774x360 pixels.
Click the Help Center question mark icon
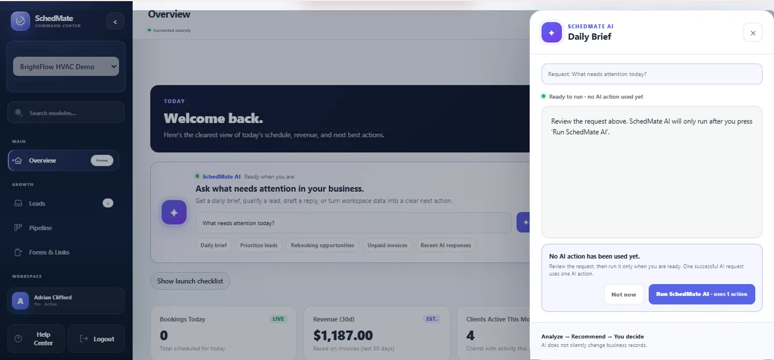point(18,338)
